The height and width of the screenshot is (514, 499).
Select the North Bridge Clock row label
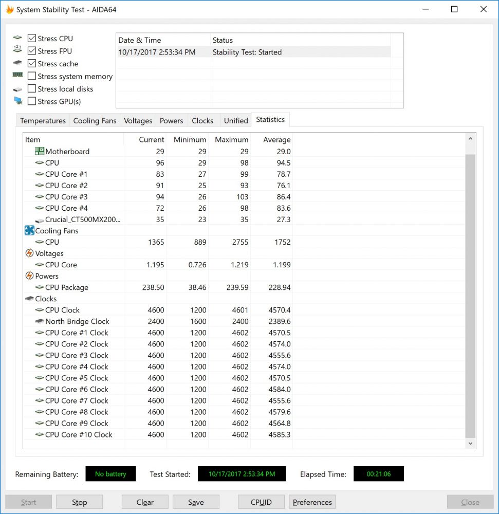coord(77,321)
